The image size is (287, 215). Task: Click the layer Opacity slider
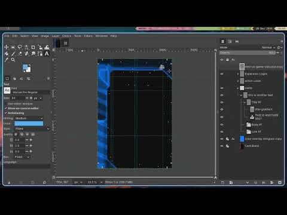pos(248,53)
